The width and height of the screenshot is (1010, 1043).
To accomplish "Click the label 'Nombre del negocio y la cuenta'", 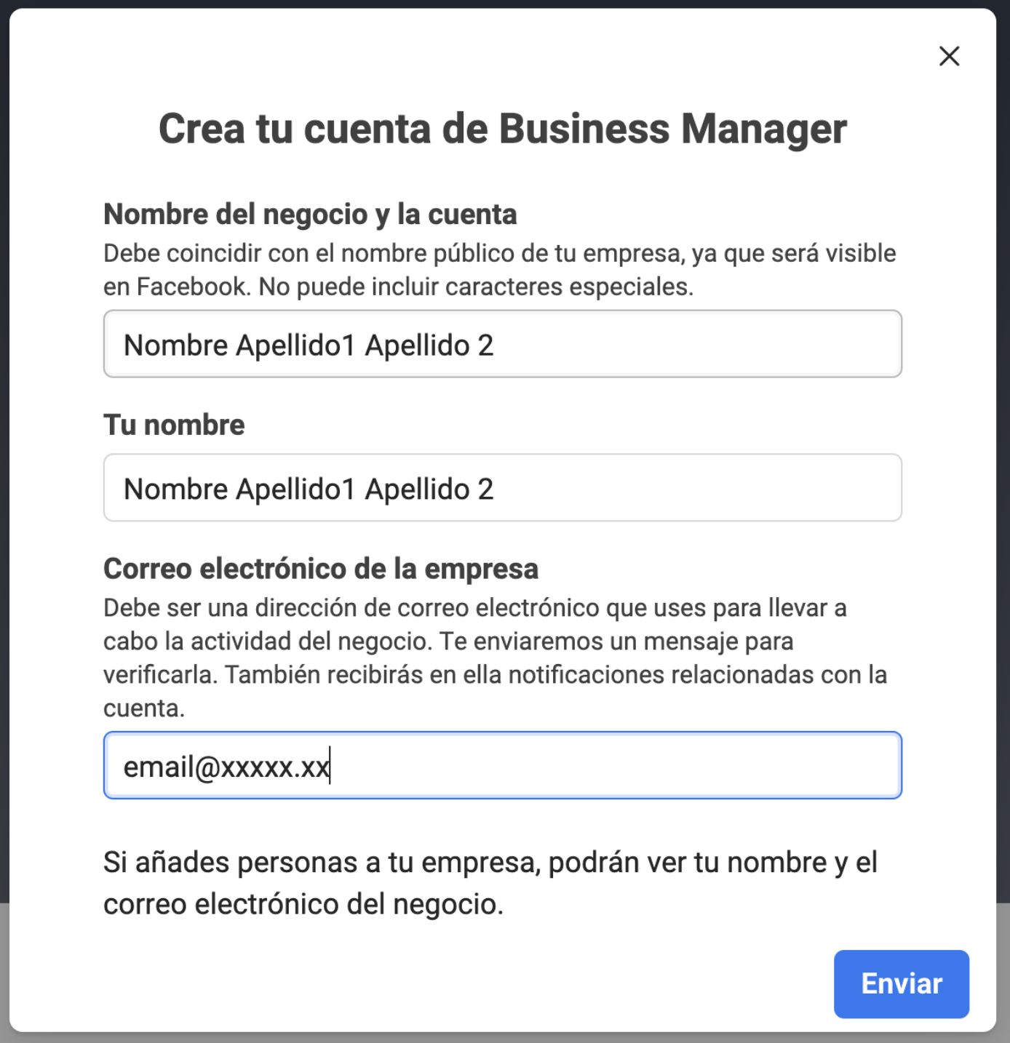I will [x=310, y=215].
